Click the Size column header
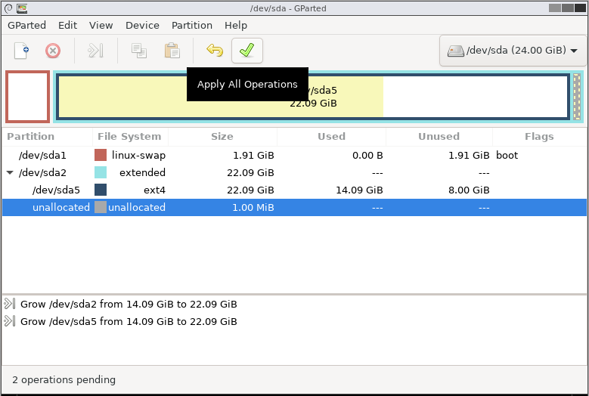Viewport: 589px width, 396px height. point(222,137)
